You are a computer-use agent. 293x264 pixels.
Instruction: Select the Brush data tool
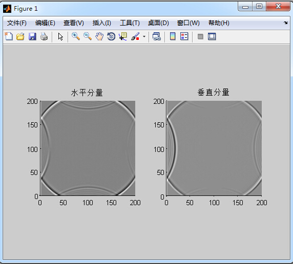135,36
